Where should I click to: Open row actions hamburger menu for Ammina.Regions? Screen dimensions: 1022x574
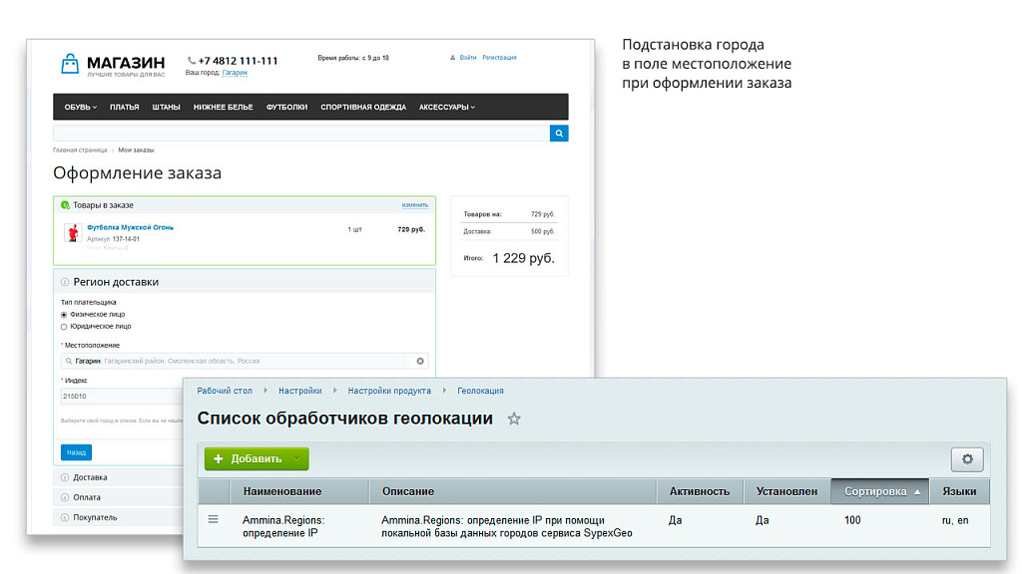point(213,519)
